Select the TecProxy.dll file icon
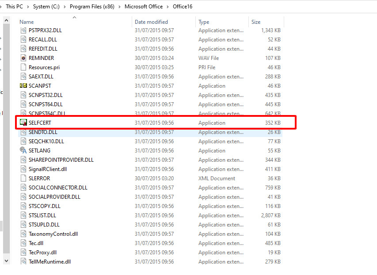Screen dimensions: 377x275 click(23, 252)
